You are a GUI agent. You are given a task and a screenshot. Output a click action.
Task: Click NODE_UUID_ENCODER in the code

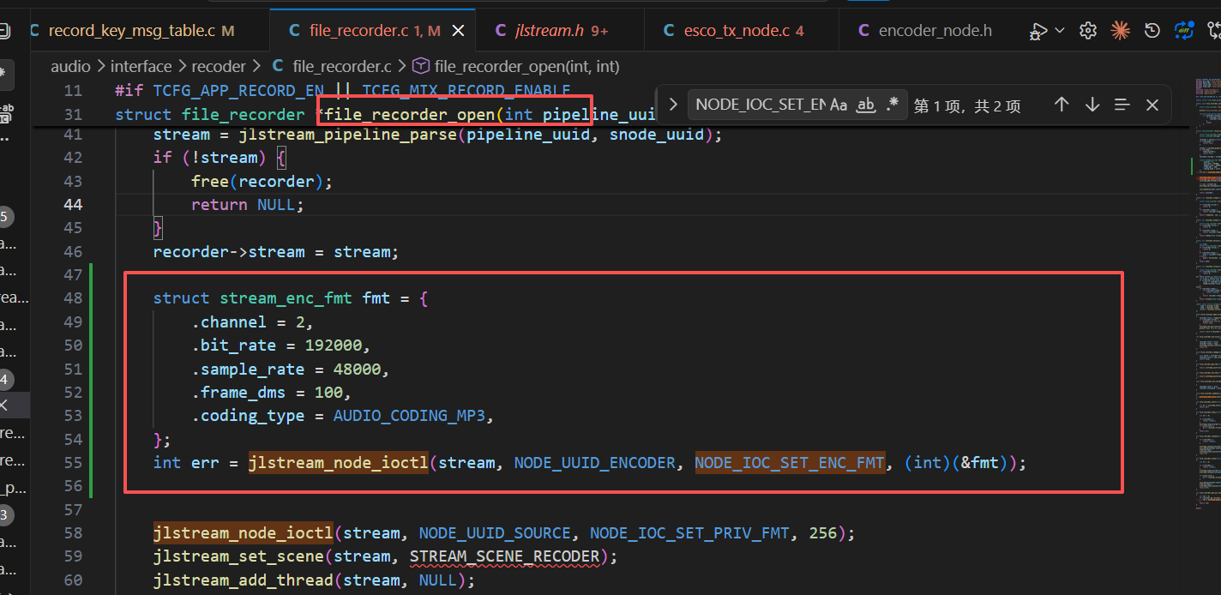click(595, 463)
